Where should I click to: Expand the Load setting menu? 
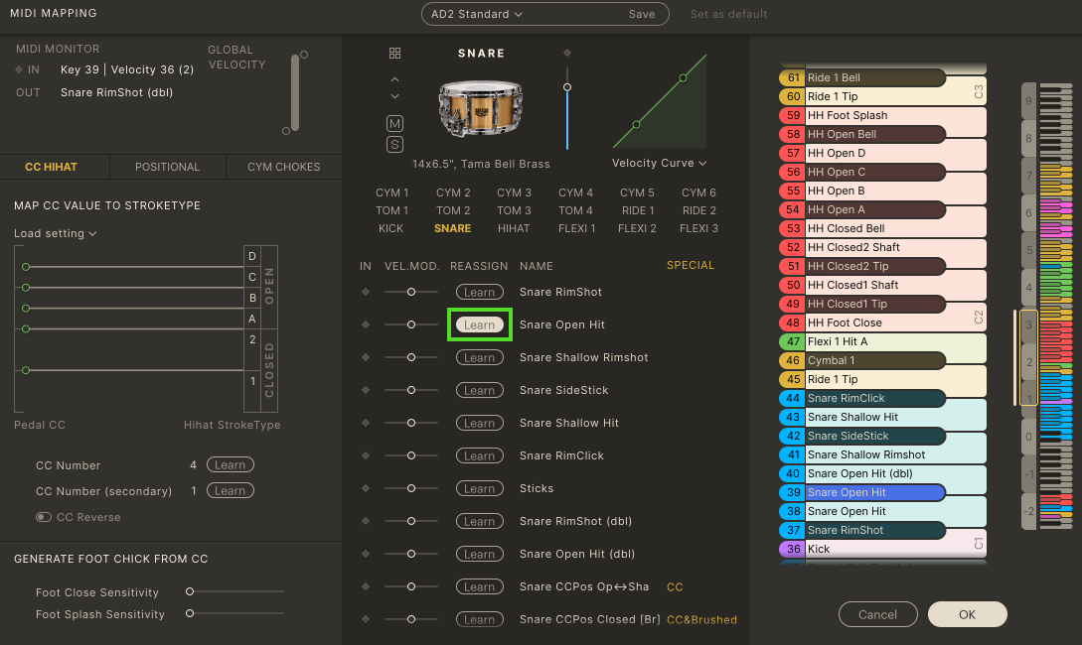coord(56,233)
